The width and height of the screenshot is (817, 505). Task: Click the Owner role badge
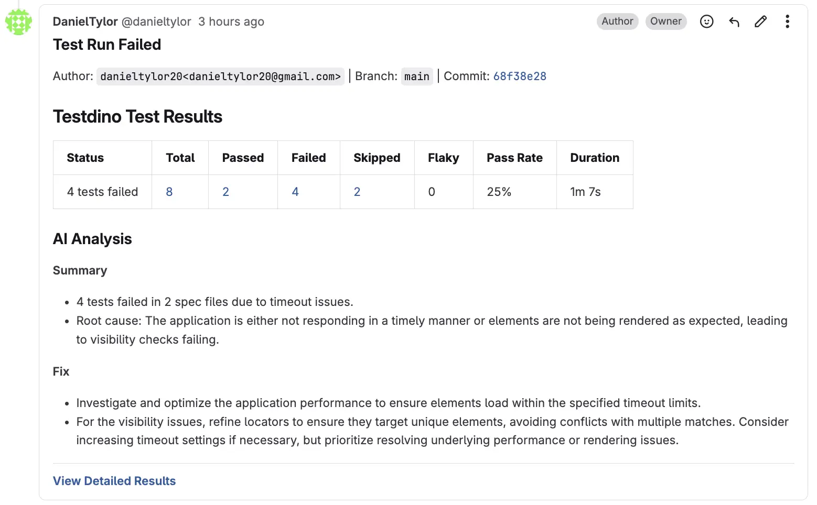(666, 21)
